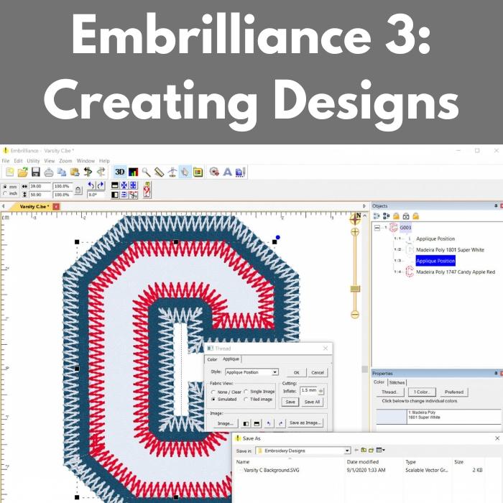Mirror design horizontally using toolbar icon

point(115,195)
